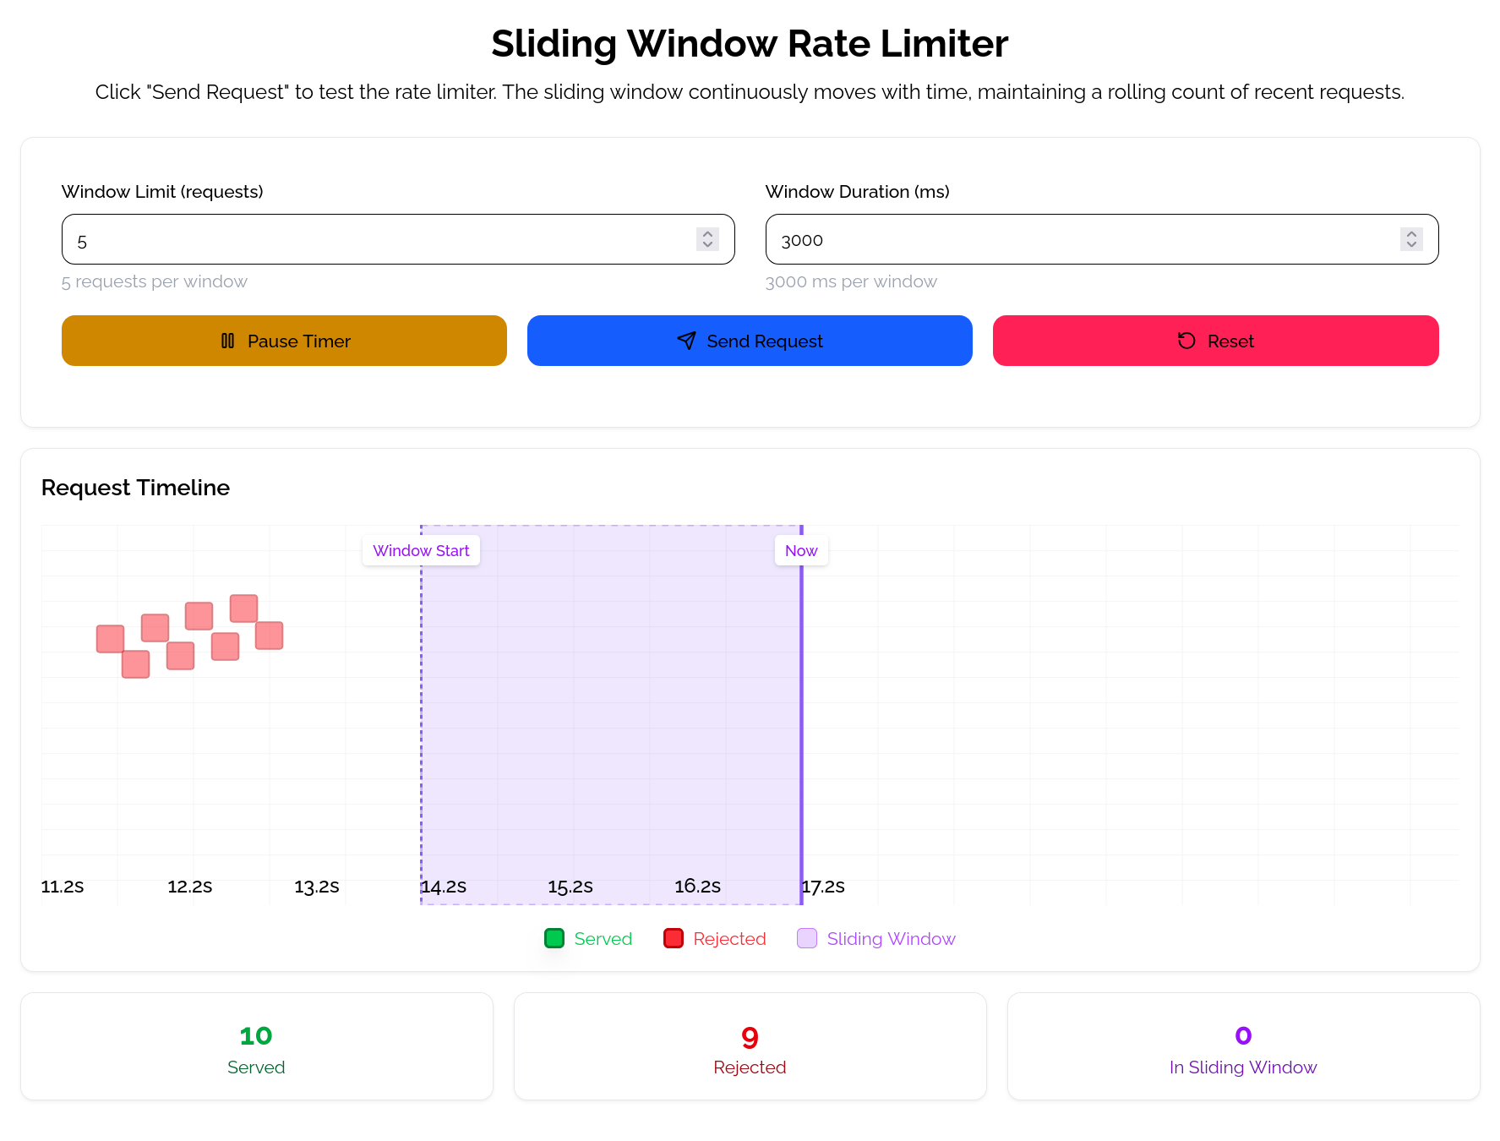The height and width of the screenshot is (1141, 1500).
Task: Click the Window Limit stepper up arrow
Action: click(x=707, y=234)
